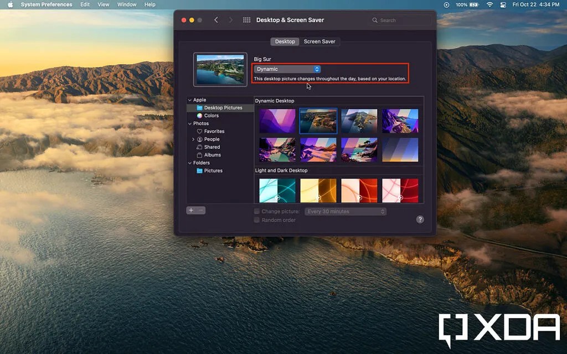
Task: Collapse the Photos sidebar section
Action: click(x=188, y=123)
